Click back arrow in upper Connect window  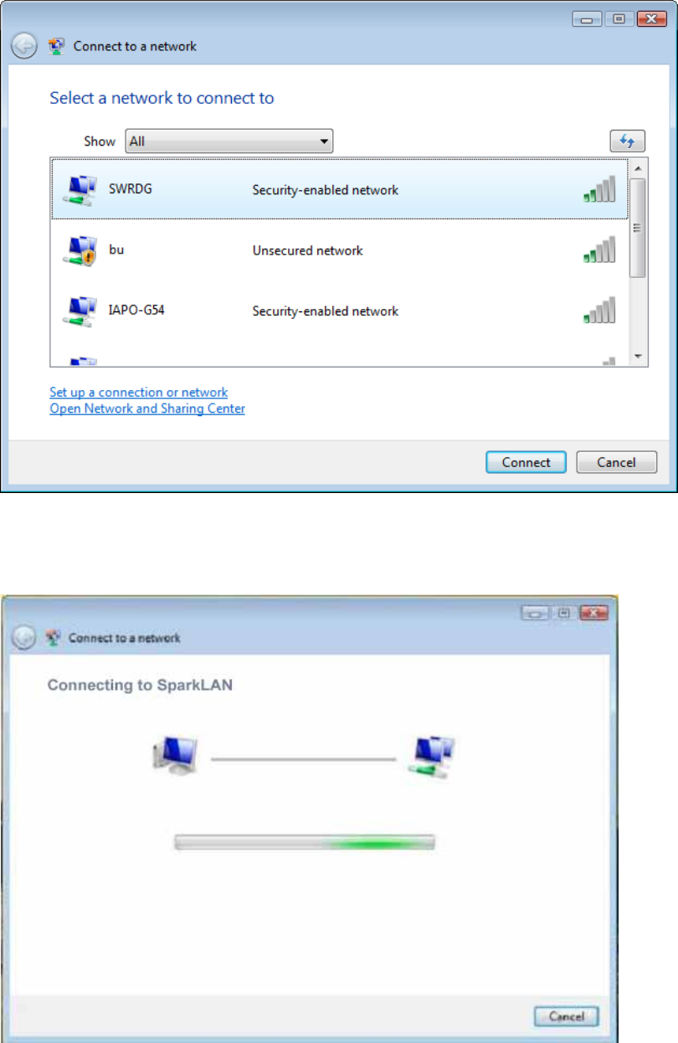[24, 46]
